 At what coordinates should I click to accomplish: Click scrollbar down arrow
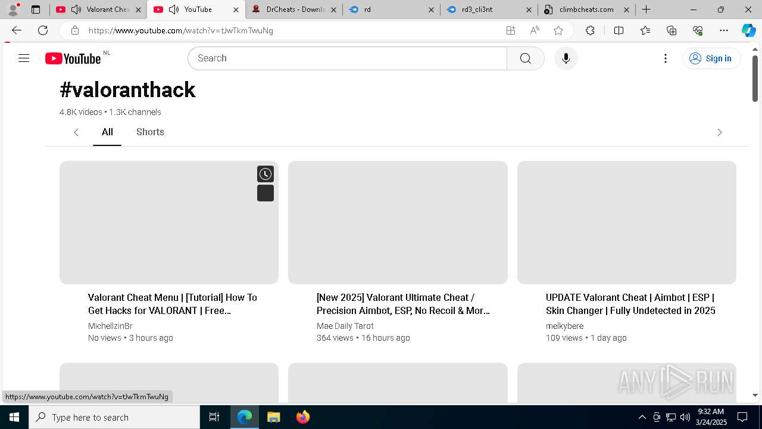[x=755, y=395]
